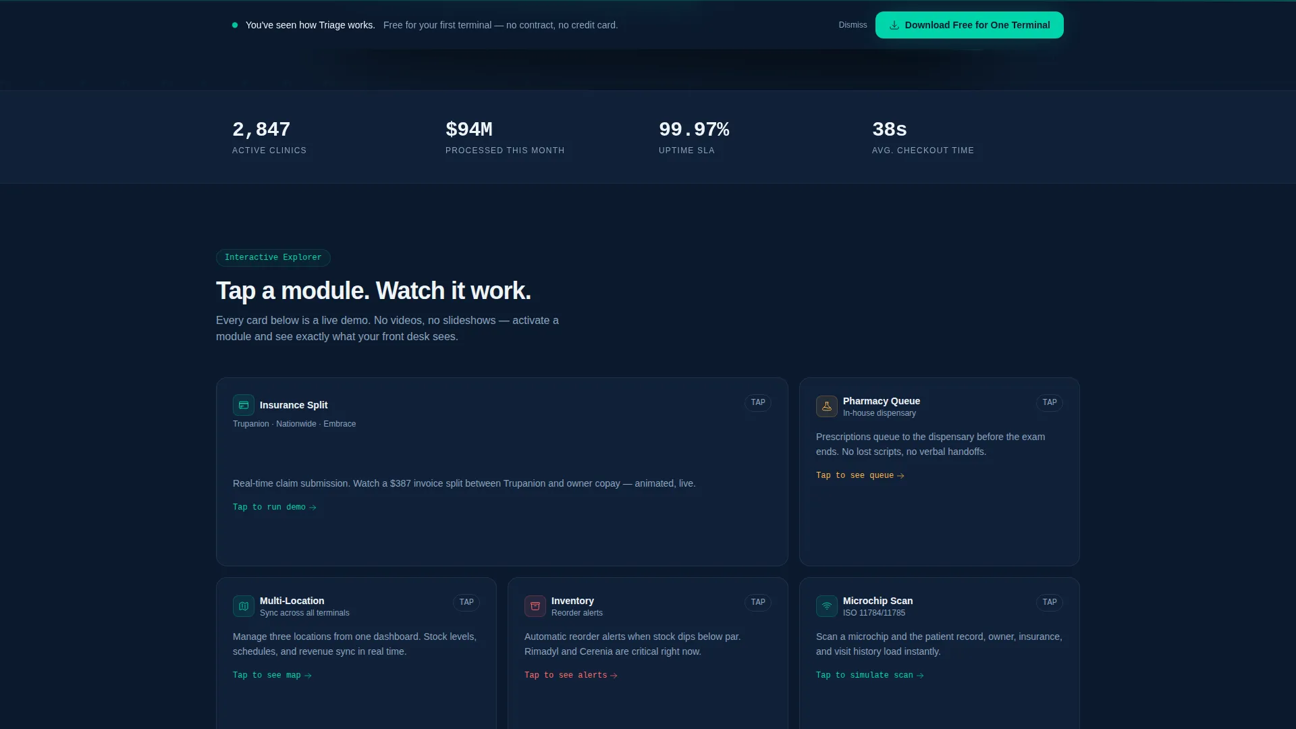
Task: Open the Tap to see map link
Action: (x=272, y=675)
